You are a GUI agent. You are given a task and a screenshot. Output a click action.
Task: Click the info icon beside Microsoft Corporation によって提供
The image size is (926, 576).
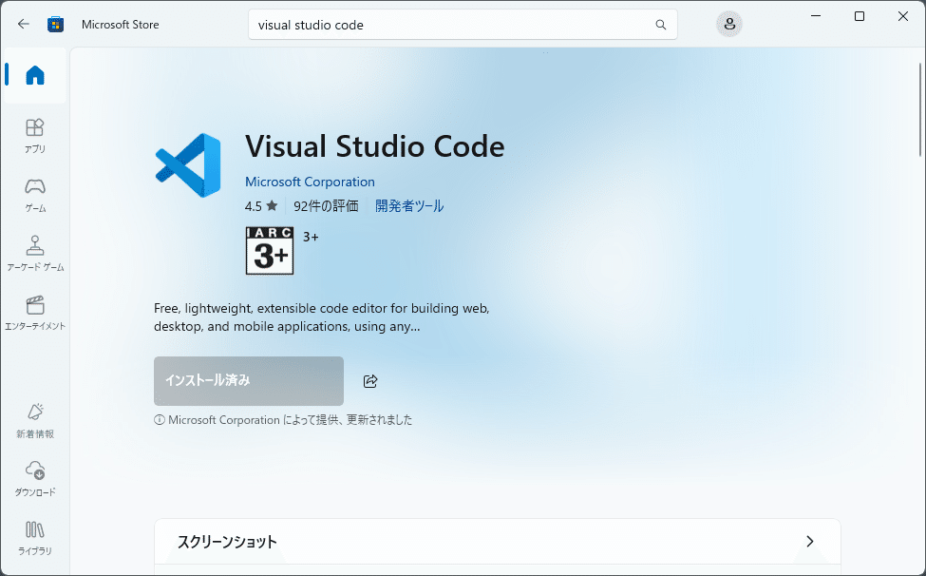click(160, 420)
